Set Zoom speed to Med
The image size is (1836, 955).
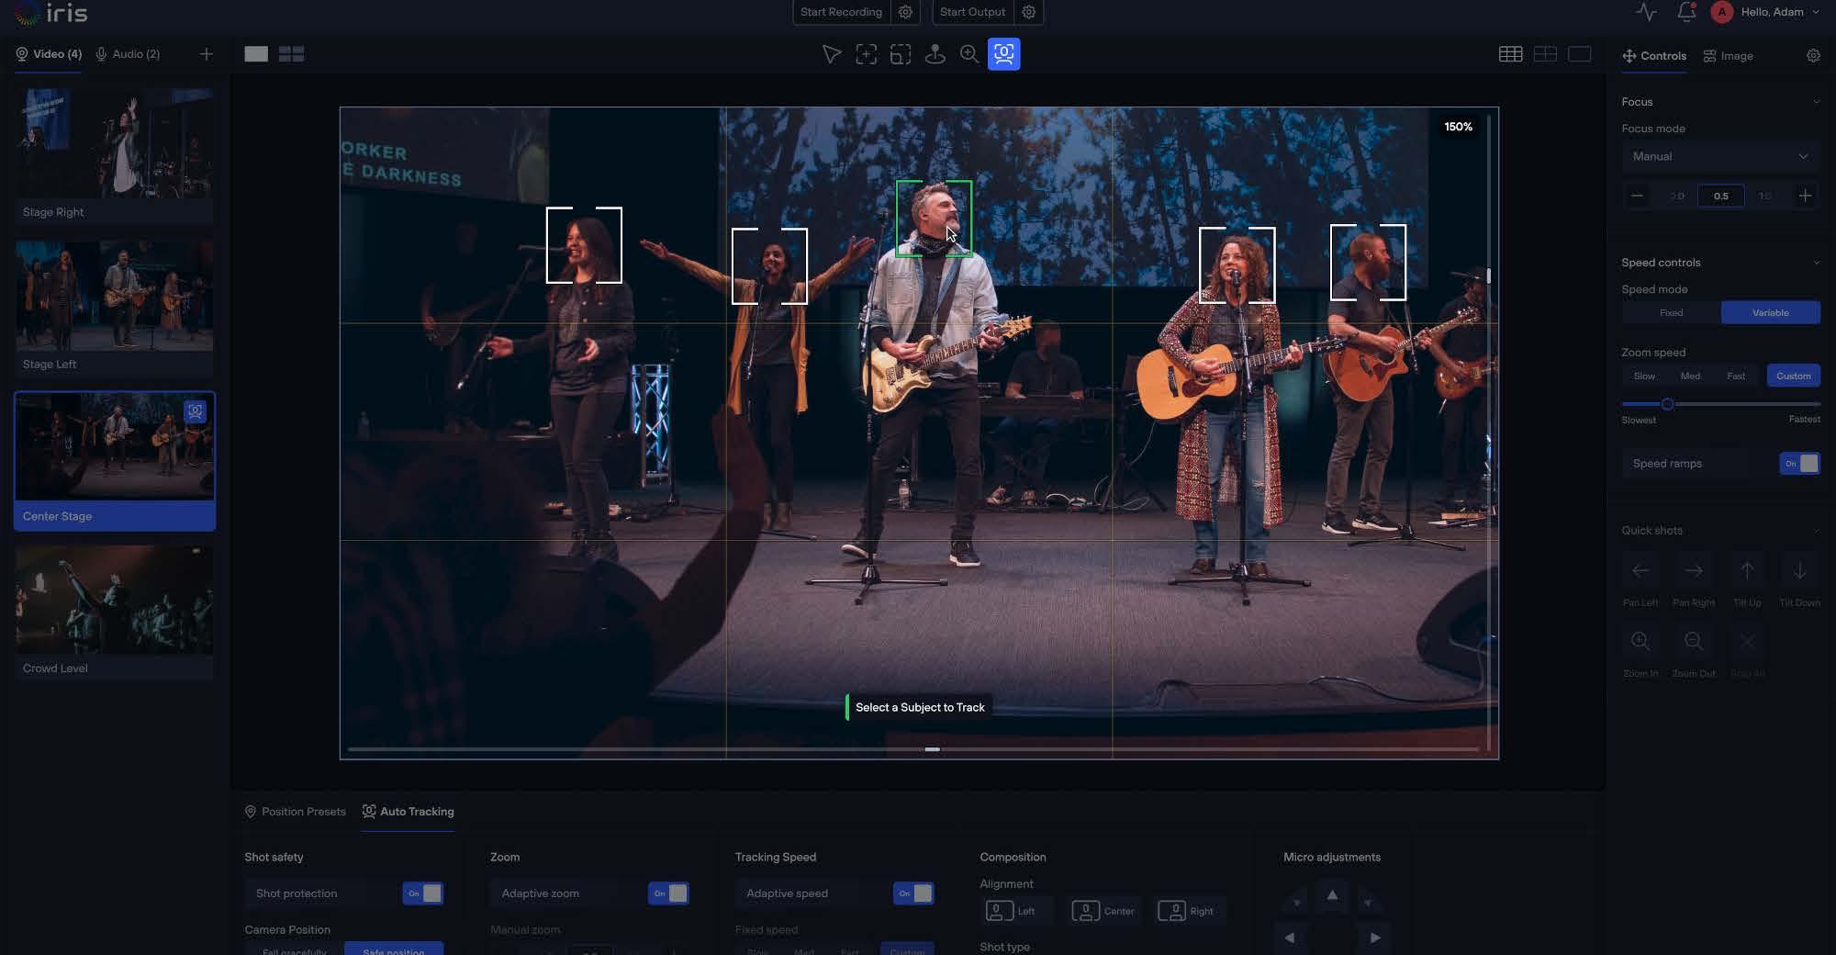(1690, 376)
